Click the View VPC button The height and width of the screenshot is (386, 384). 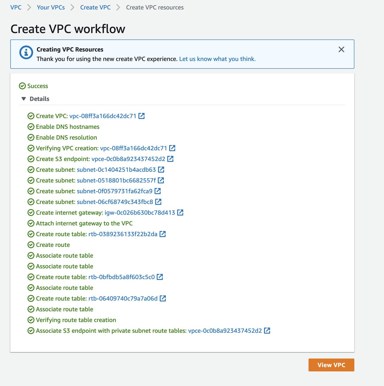pos(331,365)
